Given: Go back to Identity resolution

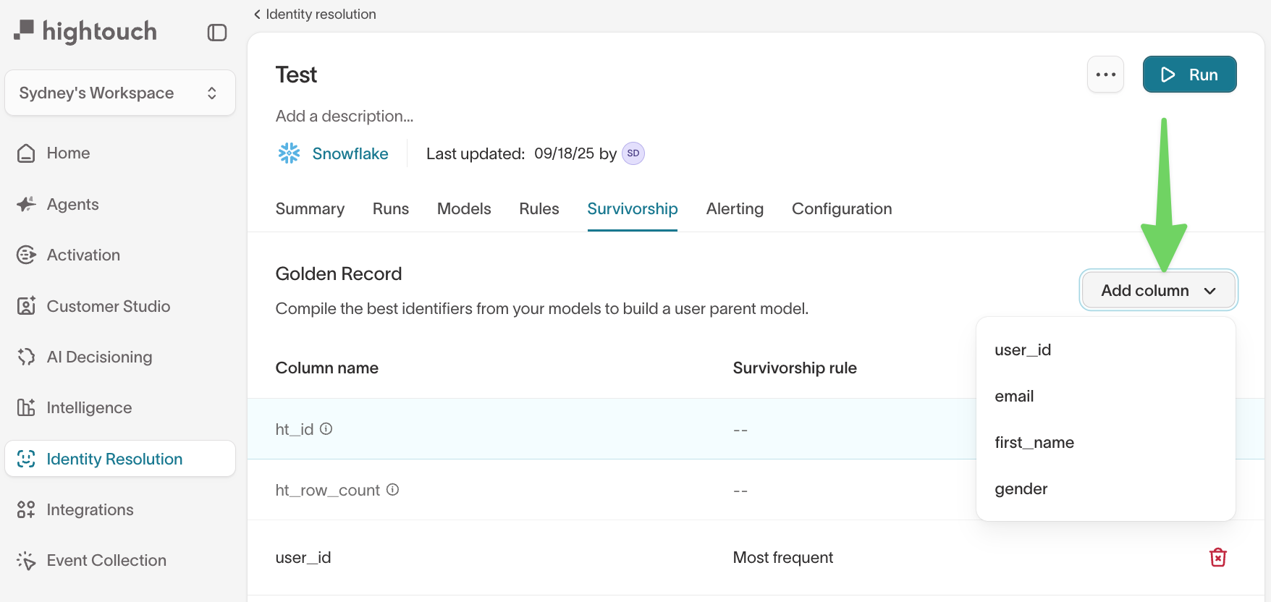Looking at the screenshot, I should point(315,14).
